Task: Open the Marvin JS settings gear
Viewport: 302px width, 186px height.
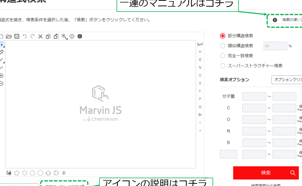Action: click(72, 36)
